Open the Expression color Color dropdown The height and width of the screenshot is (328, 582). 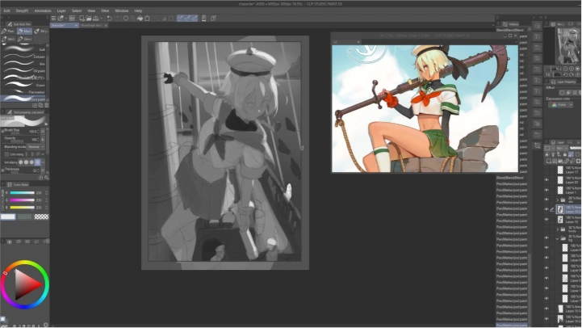tap(560, 105)
